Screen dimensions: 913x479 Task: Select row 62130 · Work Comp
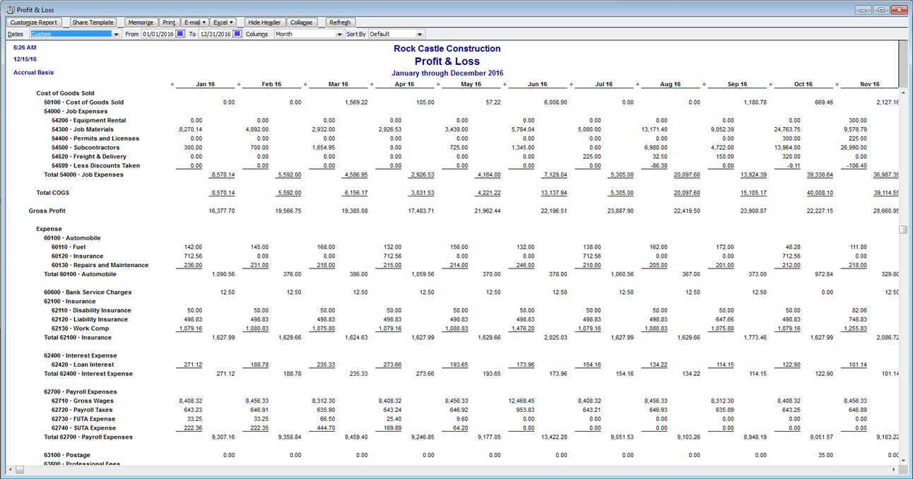pos(80,329)
